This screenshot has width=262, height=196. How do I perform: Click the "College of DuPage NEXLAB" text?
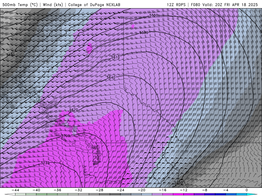click(94, 5)
